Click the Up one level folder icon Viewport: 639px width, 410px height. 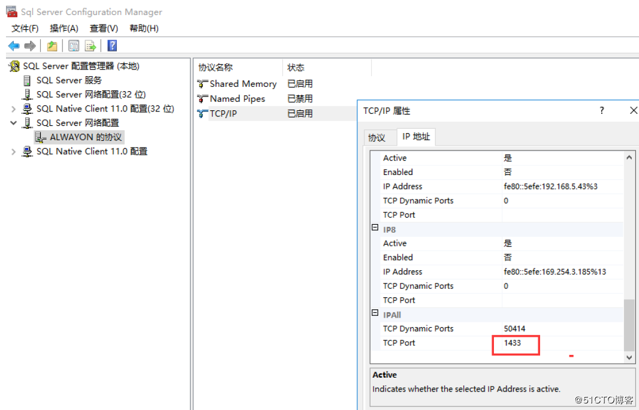(52, 46)
